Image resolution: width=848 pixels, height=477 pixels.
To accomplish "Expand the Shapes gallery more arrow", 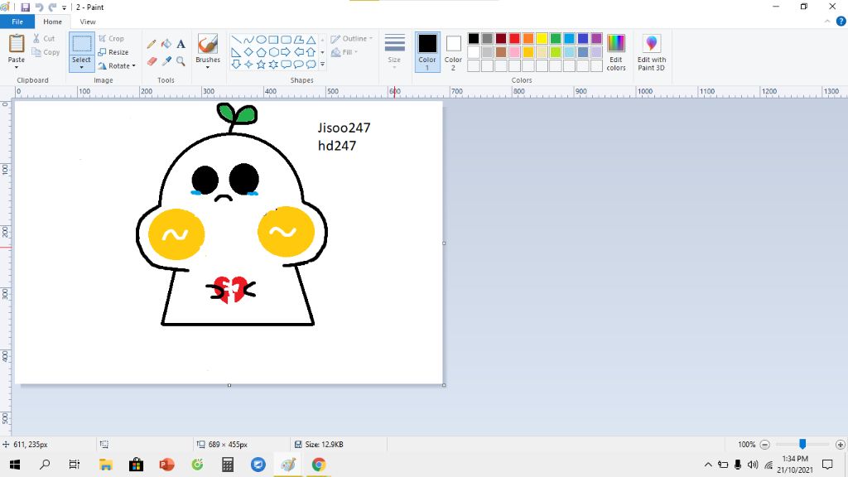I will pyautogui.click(x=322, y=65).
